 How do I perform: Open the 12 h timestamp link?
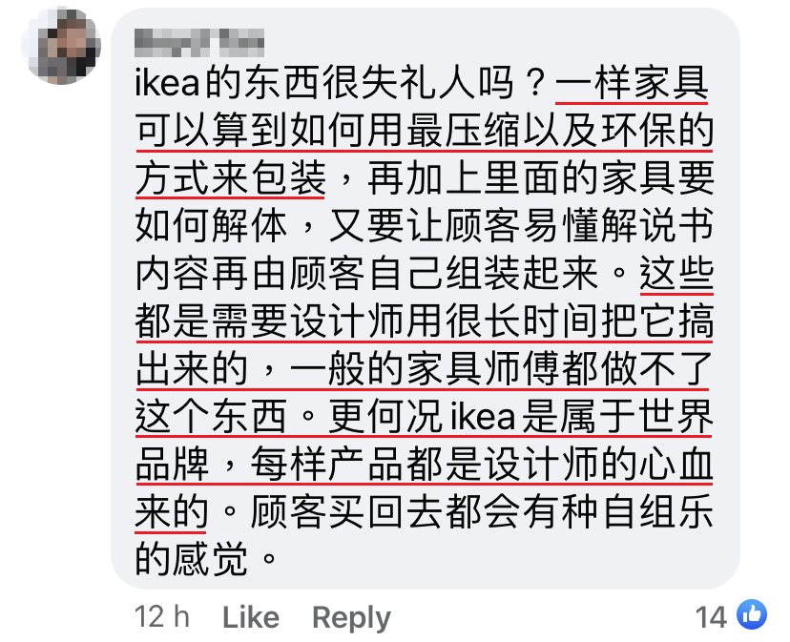162,617
